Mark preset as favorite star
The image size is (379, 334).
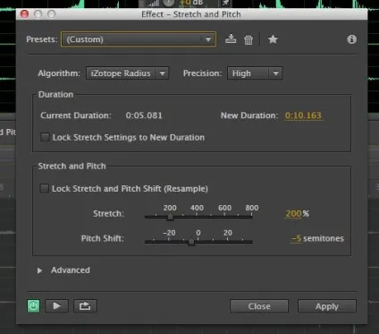(273, 39)
